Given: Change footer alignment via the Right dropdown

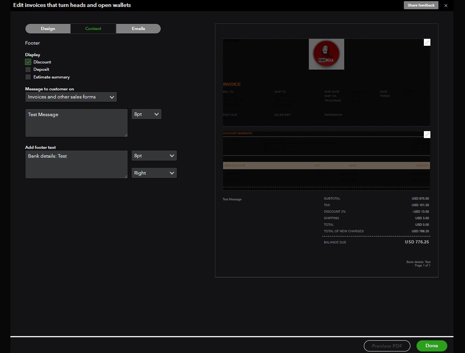Looking at the screenshot, I should pos(154,173).
